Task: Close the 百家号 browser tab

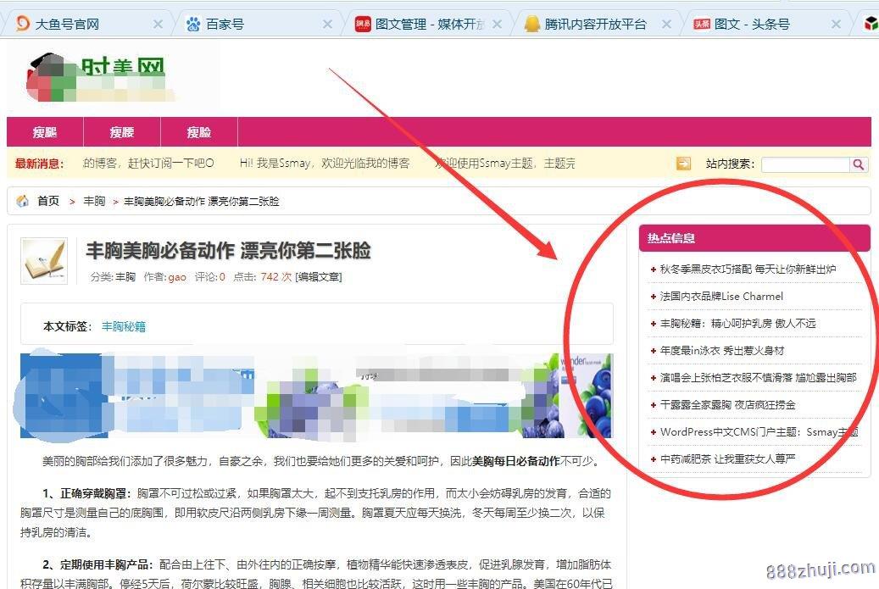Action: pyautogui.click(x=328, y=24)
